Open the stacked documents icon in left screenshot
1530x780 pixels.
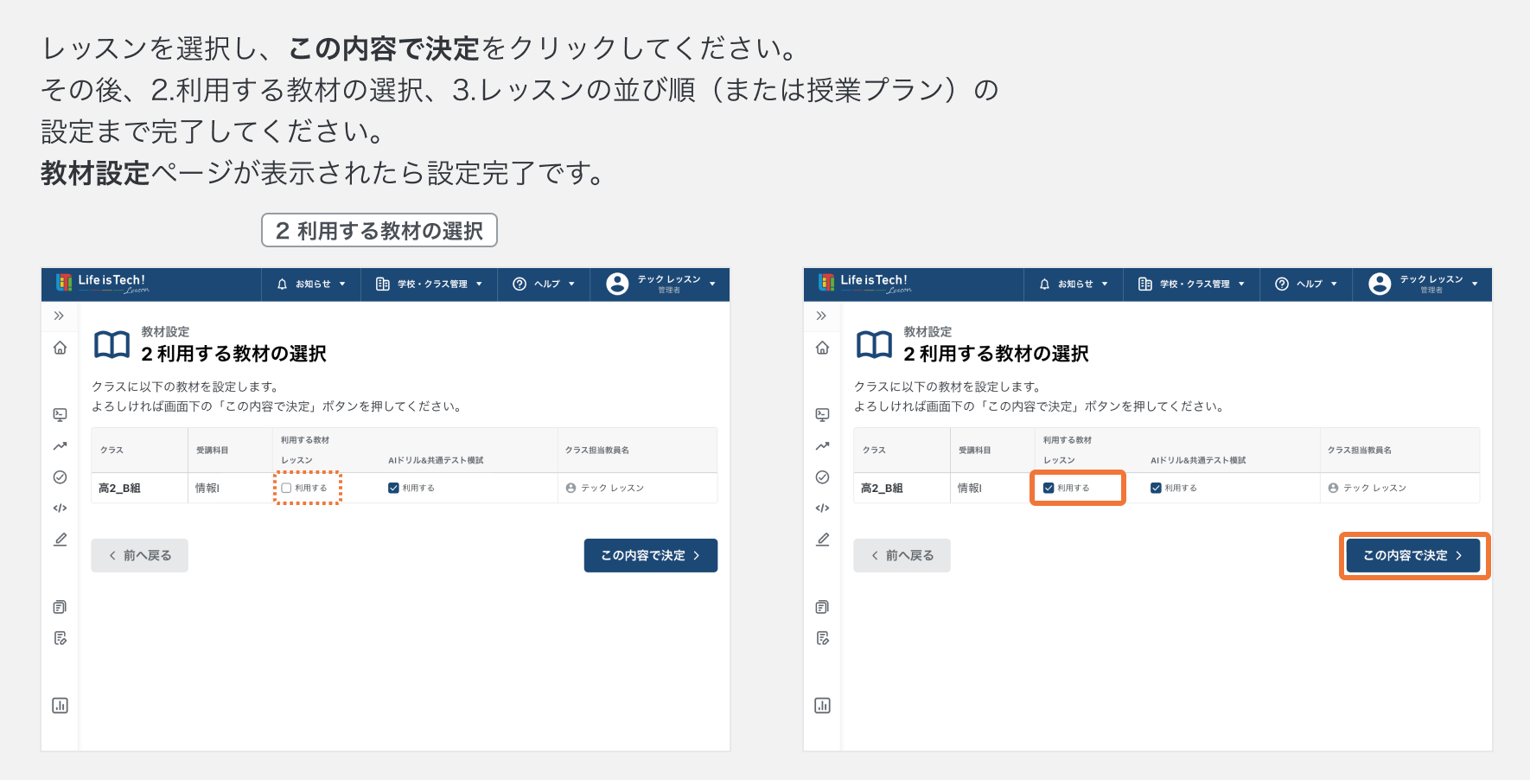[60, 607]
